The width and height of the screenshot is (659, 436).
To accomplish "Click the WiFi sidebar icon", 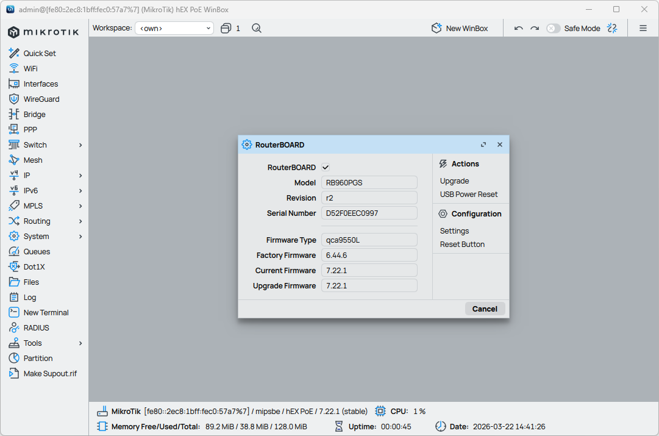I will (x=14, y=68).
